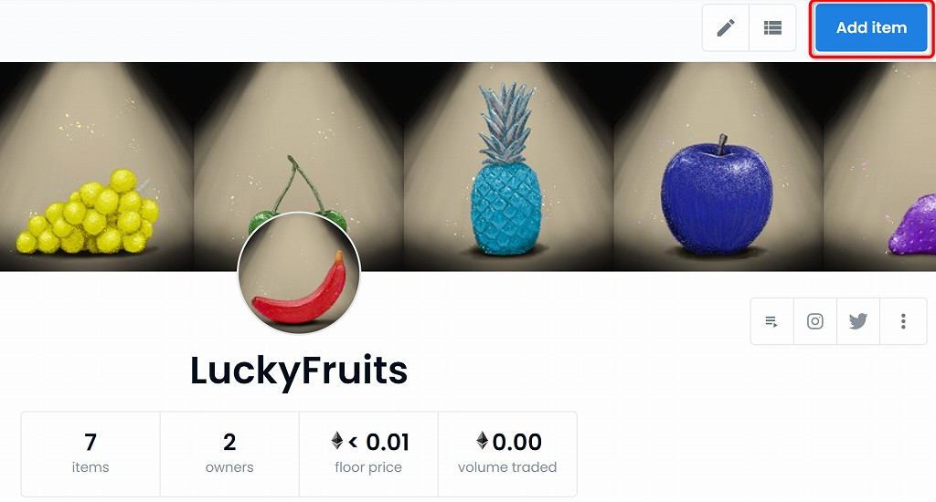Image resolution: width=936 pixels, height=502 pixels.
Task: Click the pencil edit collection icon
Action: coord(726,28)
